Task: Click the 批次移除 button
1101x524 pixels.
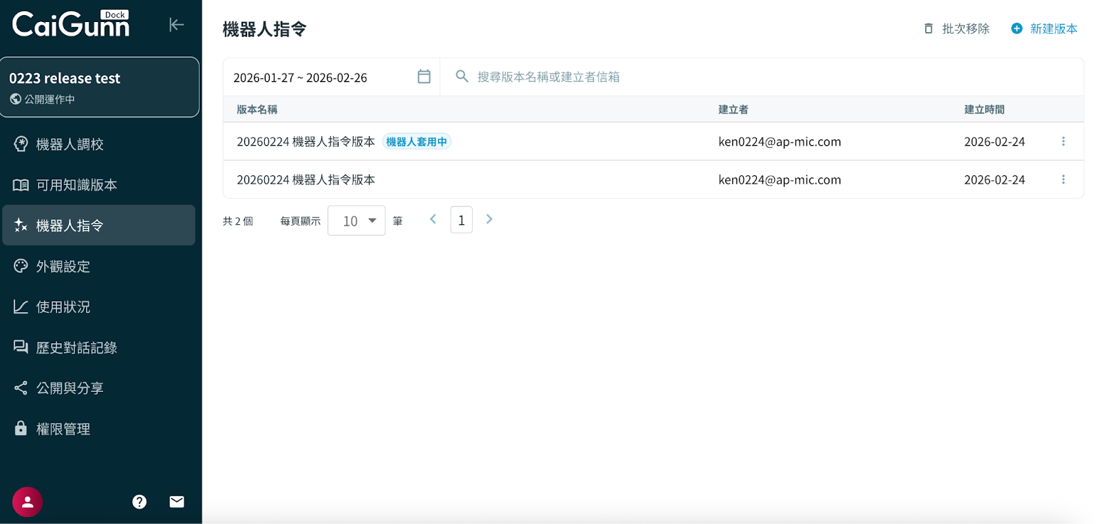Action: pos(957,29)
